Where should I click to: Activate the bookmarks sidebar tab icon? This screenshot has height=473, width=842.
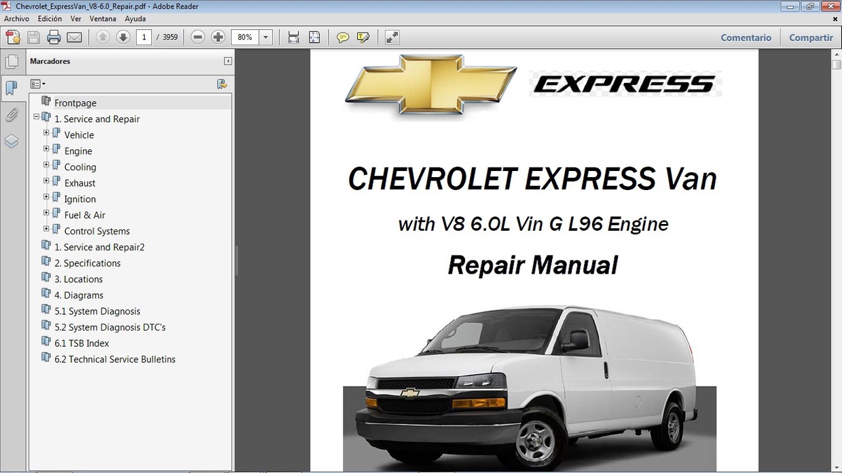tap(12, 88)
